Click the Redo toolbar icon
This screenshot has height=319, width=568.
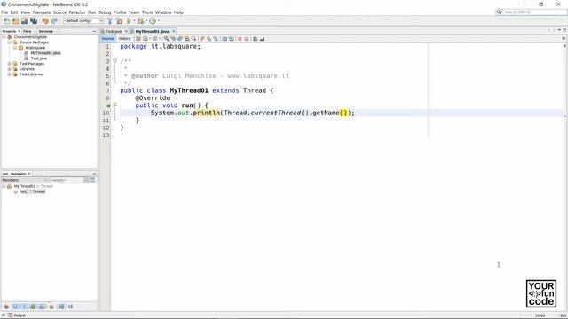click(54, 21)
